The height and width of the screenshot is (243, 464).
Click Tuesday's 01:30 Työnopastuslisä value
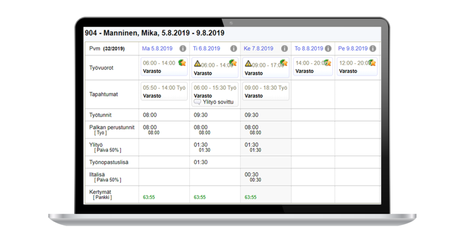coord(200,162)
